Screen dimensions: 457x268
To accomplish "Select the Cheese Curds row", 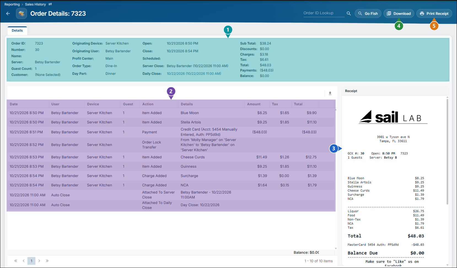I will point(171,157).
